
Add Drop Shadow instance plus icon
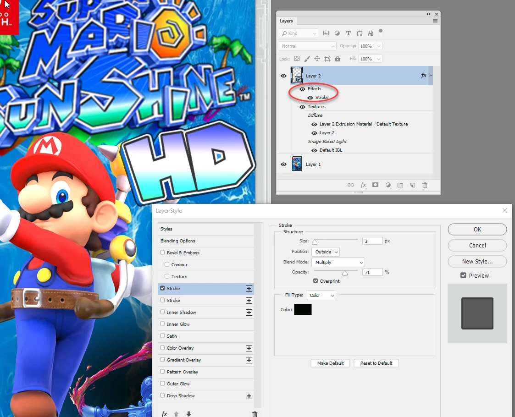tap(249, 396)
